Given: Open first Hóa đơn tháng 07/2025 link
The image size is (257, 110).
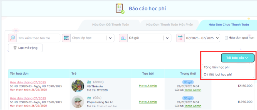Looking at the screenshot, I should pos(28,82).
